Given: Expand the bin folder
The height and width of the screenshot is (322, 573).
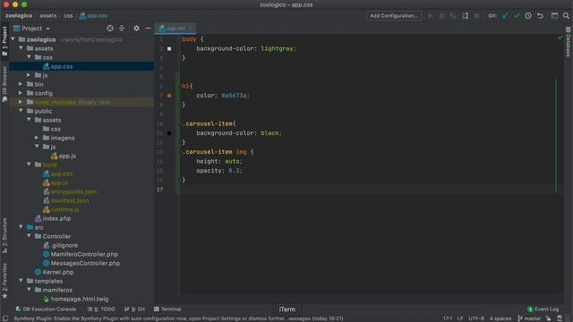Looking at the screenshot, I should 21,84.
